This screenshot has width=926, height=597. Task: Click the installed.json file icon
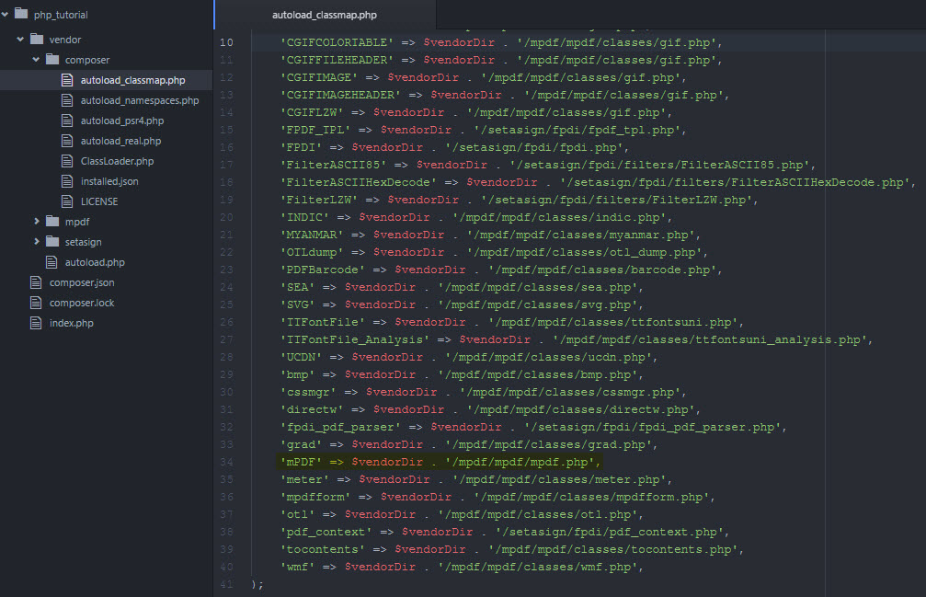click(x=67, y=181)
